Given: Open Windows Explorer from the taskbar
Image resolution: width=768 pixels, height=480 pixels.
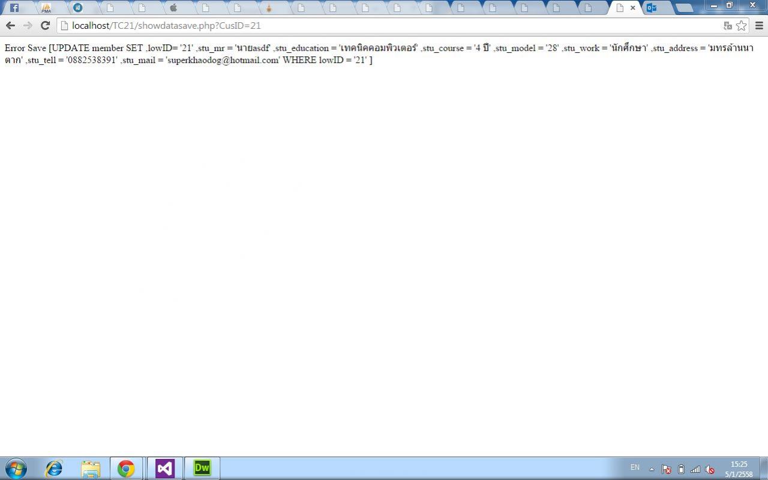Looking at the screenshot, I should [x=91, y=468].
